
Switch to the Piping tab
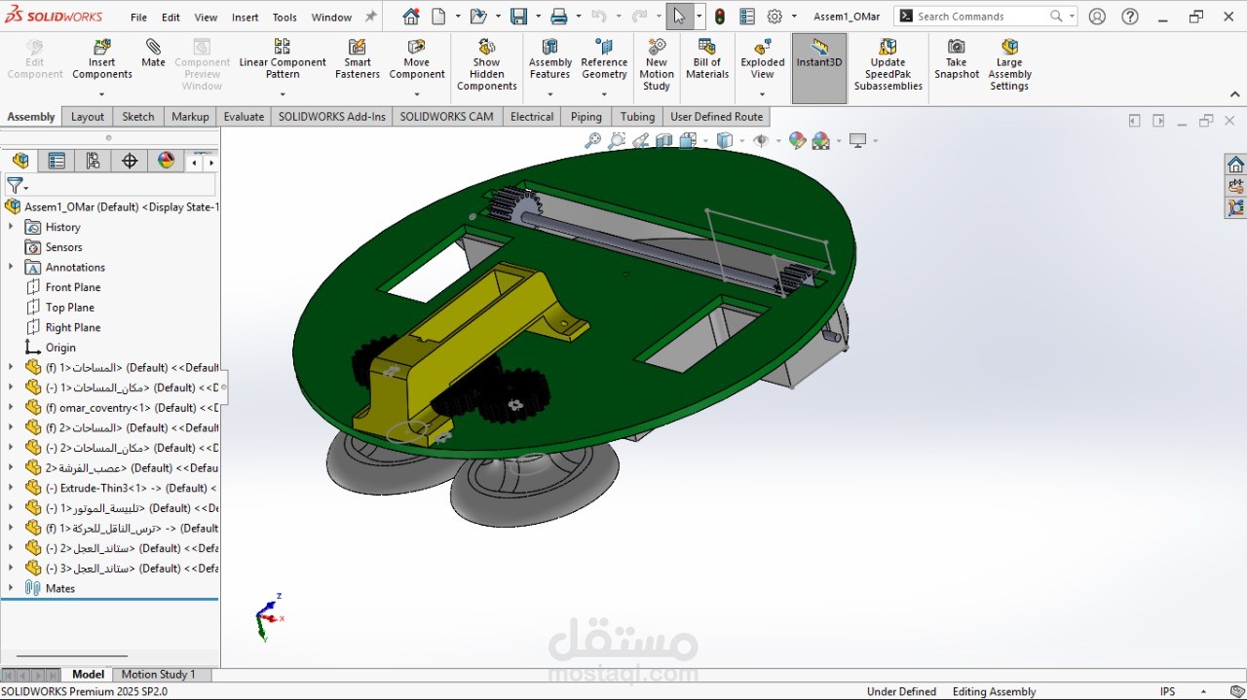coord(586,117)
